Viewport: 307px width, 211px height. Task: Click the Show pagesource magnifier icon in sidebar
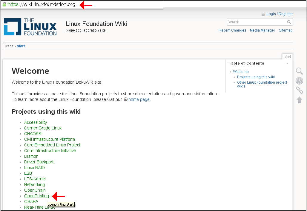(x=299, y=71)
